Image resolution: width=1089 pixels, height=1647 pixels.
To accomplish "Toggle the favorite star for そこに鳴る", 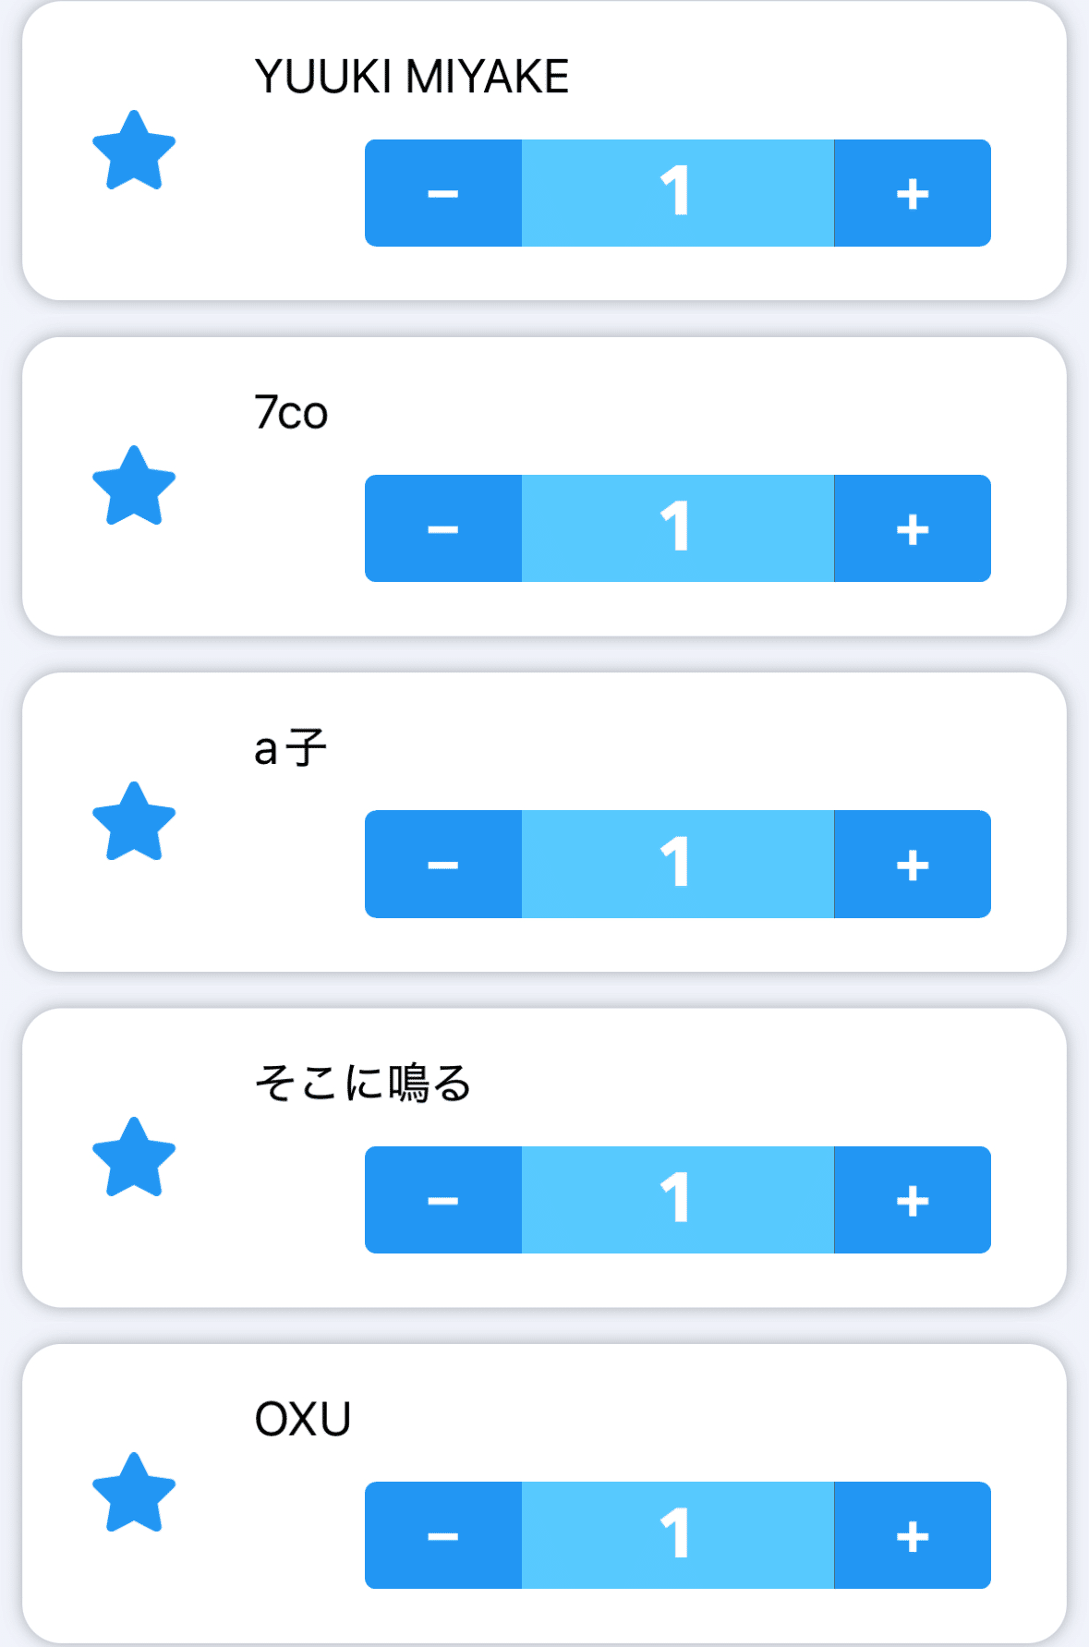I will pos(134,1157).
